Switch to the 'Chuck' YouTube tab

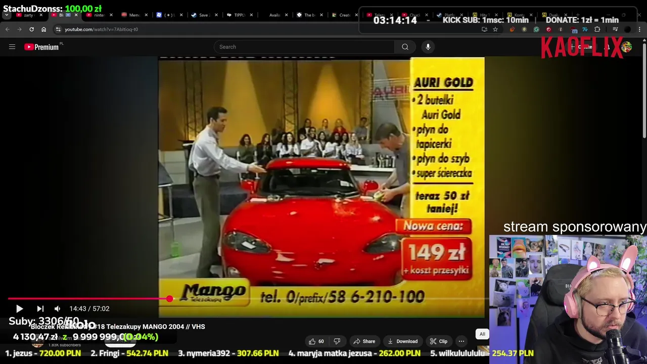tap(414, 15)
